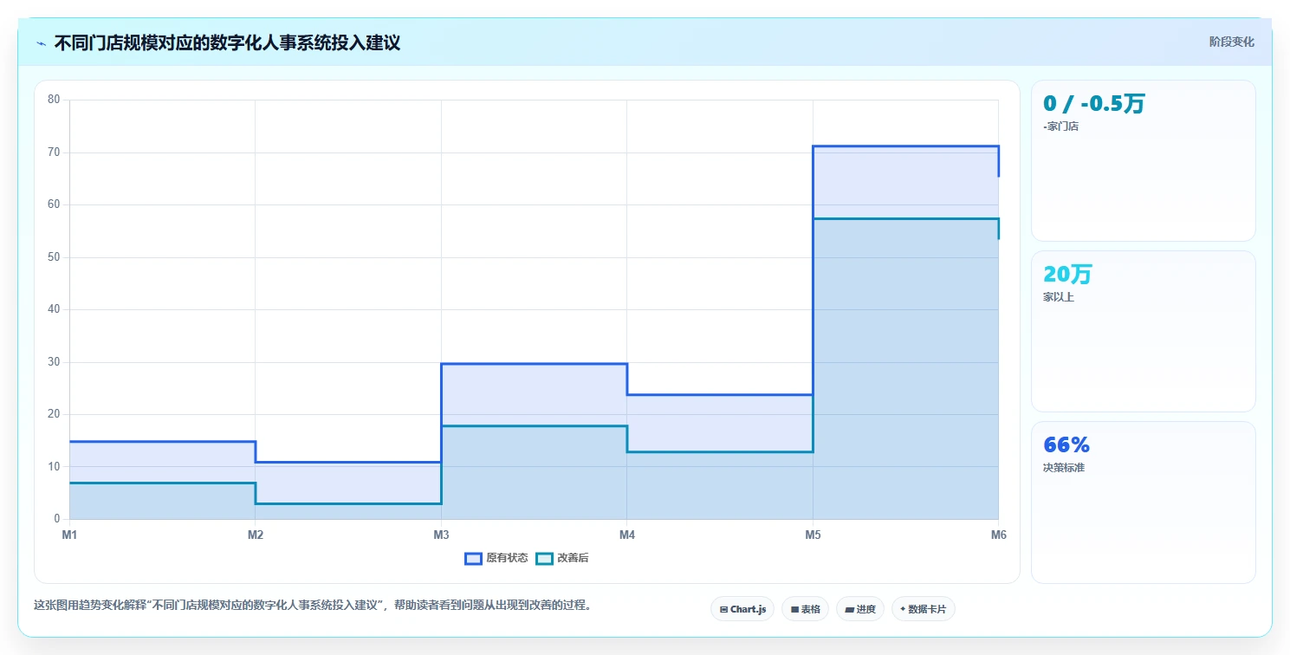Image resolution: width=1290 pixels, height=655 pixels.
Task: Open the 0 / -0.5万 stat card
Action: tap(1143, 160)
